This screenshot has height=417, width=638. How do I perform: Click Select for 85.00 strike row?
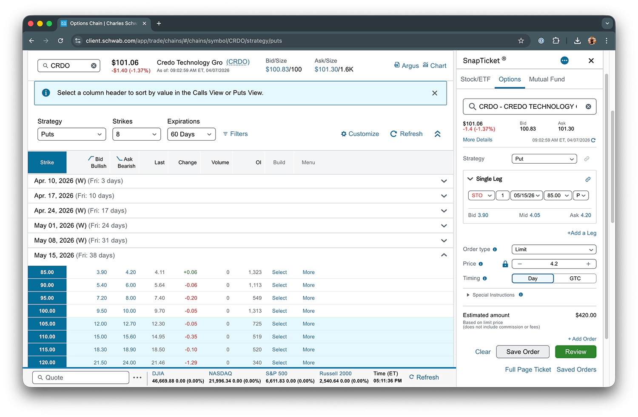(x=279, y=272)
